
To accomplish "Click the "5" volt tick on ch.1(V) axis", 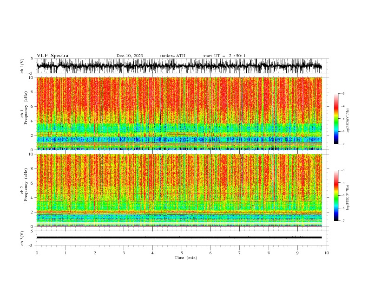I will pos(32,58).
